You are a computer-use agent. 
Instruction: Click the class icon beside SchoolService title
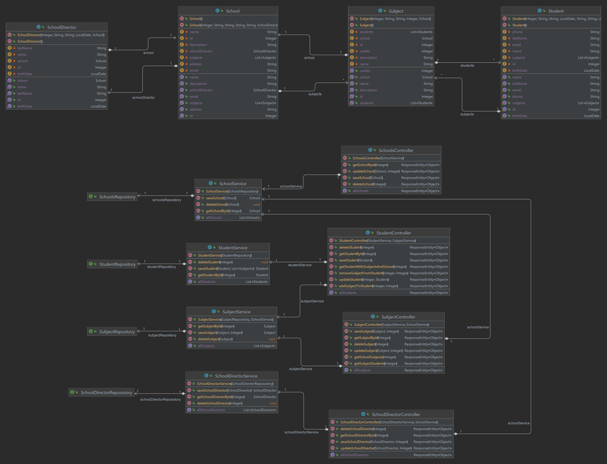point(210,184)
